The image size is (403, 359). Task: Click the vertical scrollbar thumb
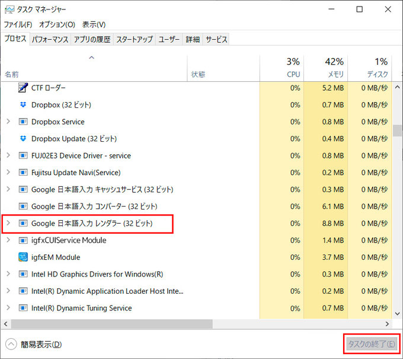coord(397,131)
